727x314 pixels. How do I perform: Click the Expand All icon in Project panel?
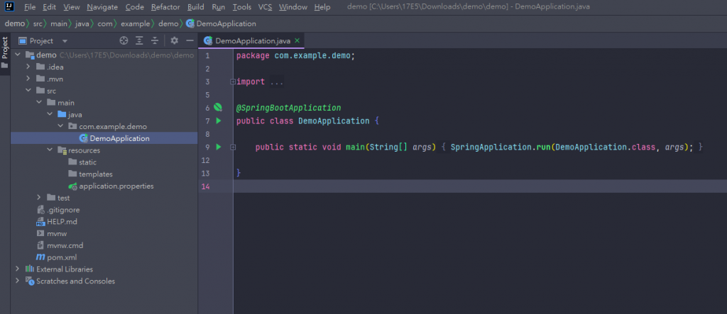(139, 40)
